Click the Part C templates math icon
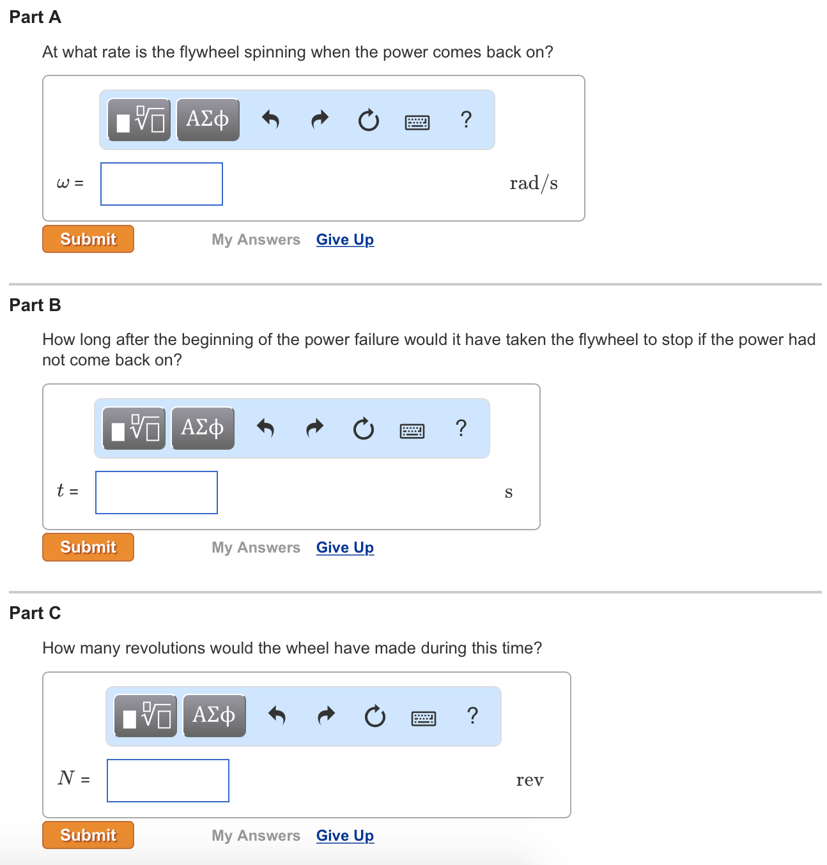 click(146, 716)
